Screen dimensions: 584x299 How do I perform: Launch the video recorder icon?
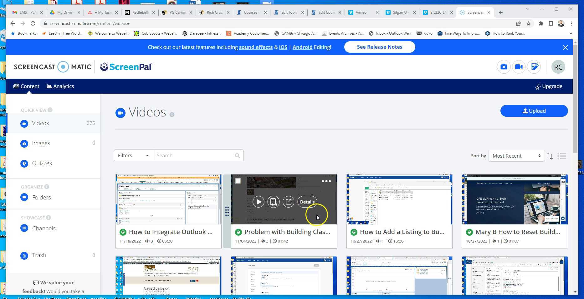pyautogui.click(x=519, y=67)
